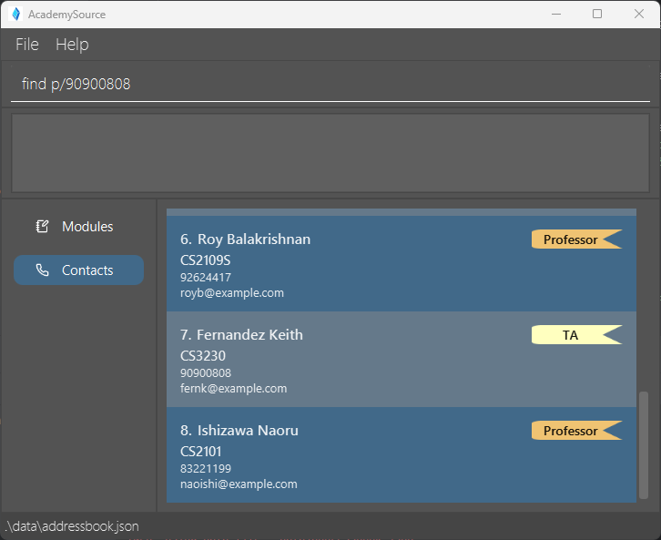
Task: Click the result display panel
Action: 330,152
